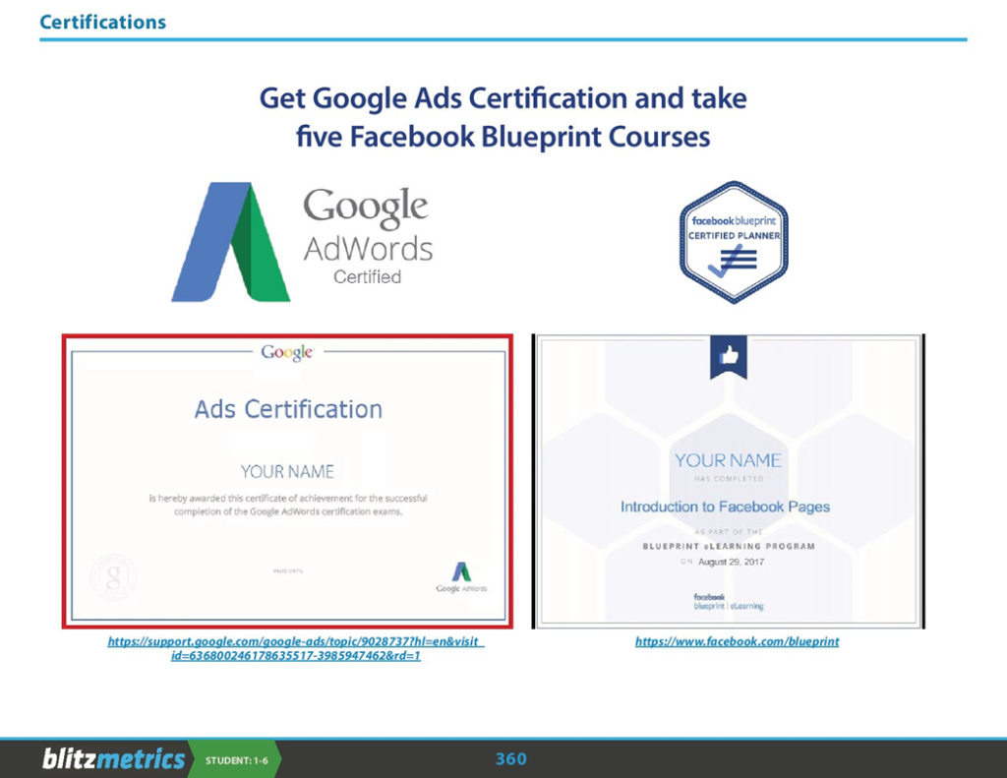Image resolution: width=1007 pixels, height=778 pixels.
Task: Click the small Google AdWords logo on certificate
Action: pyautogui.click(x=460, y=575)
